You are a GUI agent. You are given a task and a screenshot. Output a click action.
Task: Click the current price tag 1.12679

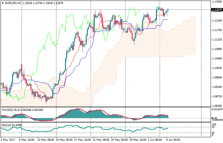[x=217, y=10]
